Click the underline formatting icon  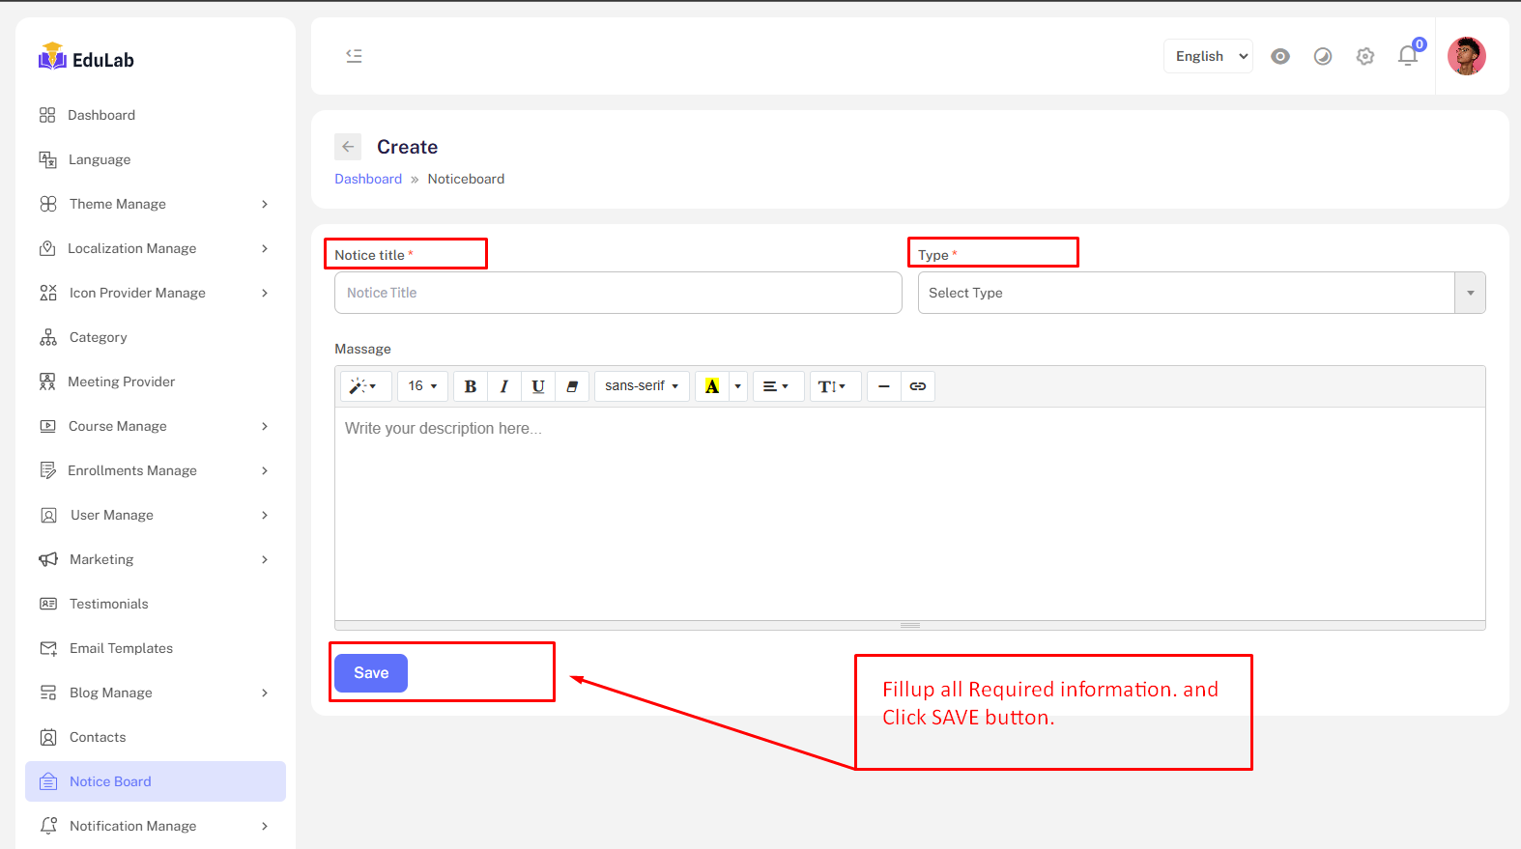coord(538,386)
